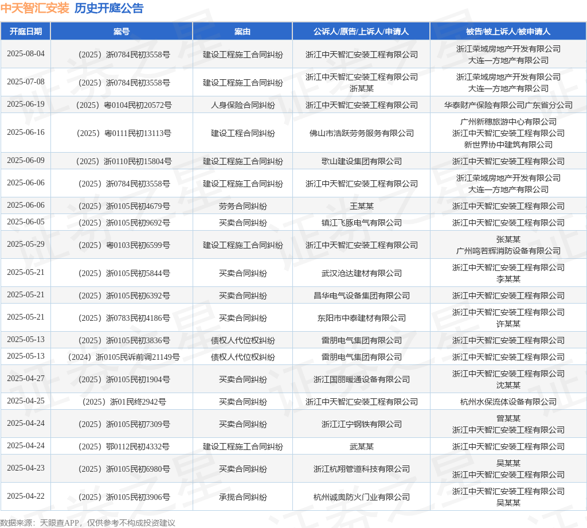Click plaintiff 昌华电气设备集团有限公司

(361, 296)
